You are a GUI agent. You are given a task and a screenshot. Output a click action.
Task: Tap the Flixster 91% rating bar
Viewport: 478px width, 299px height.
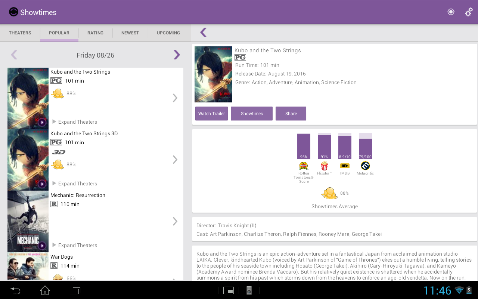coord(324,146)
